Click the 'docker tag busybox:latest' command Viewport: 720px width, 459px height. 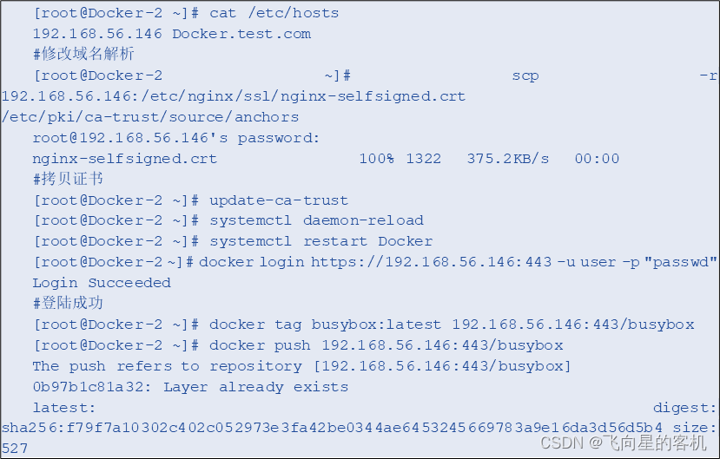tap(325, 325)
